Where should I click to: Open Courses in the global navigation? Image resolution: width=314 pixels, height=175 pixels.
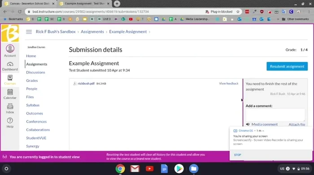[10, 80]
